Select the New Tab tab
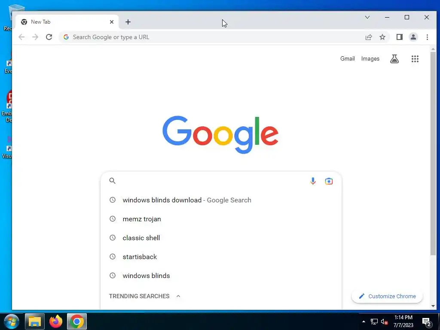Screen dimensions: 440x330 click(67, 22)
